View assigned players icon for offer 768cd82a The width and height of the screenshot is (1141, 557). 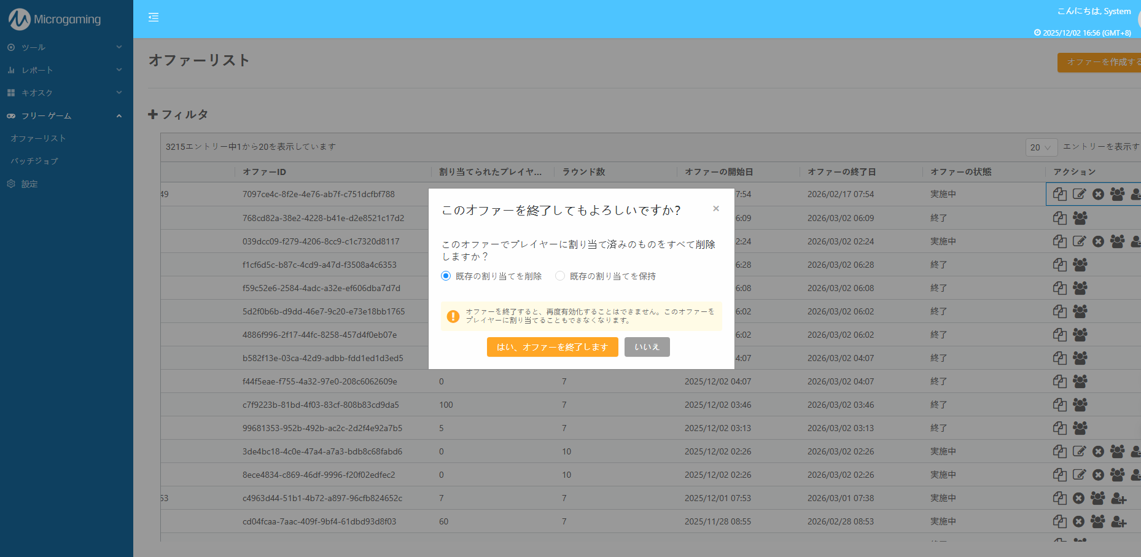(x=1080, y=218)
